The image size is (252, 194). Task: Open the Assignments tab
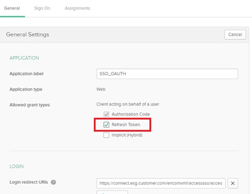tap(78, 8)
